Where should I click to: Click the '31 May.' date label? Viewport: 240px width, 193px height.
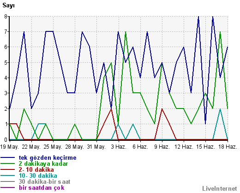point(96,147)
